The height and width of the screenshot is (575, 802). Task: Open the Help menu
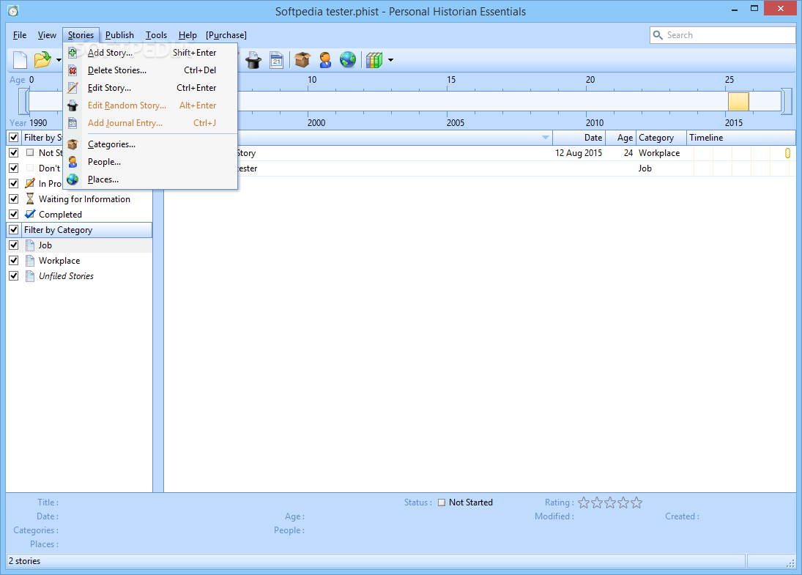pyautogui.click(x=187, y=34)
